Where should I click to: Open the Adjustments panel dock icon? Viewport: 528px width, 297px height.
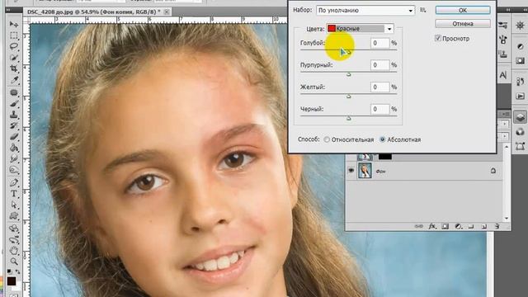coord(521,46)
